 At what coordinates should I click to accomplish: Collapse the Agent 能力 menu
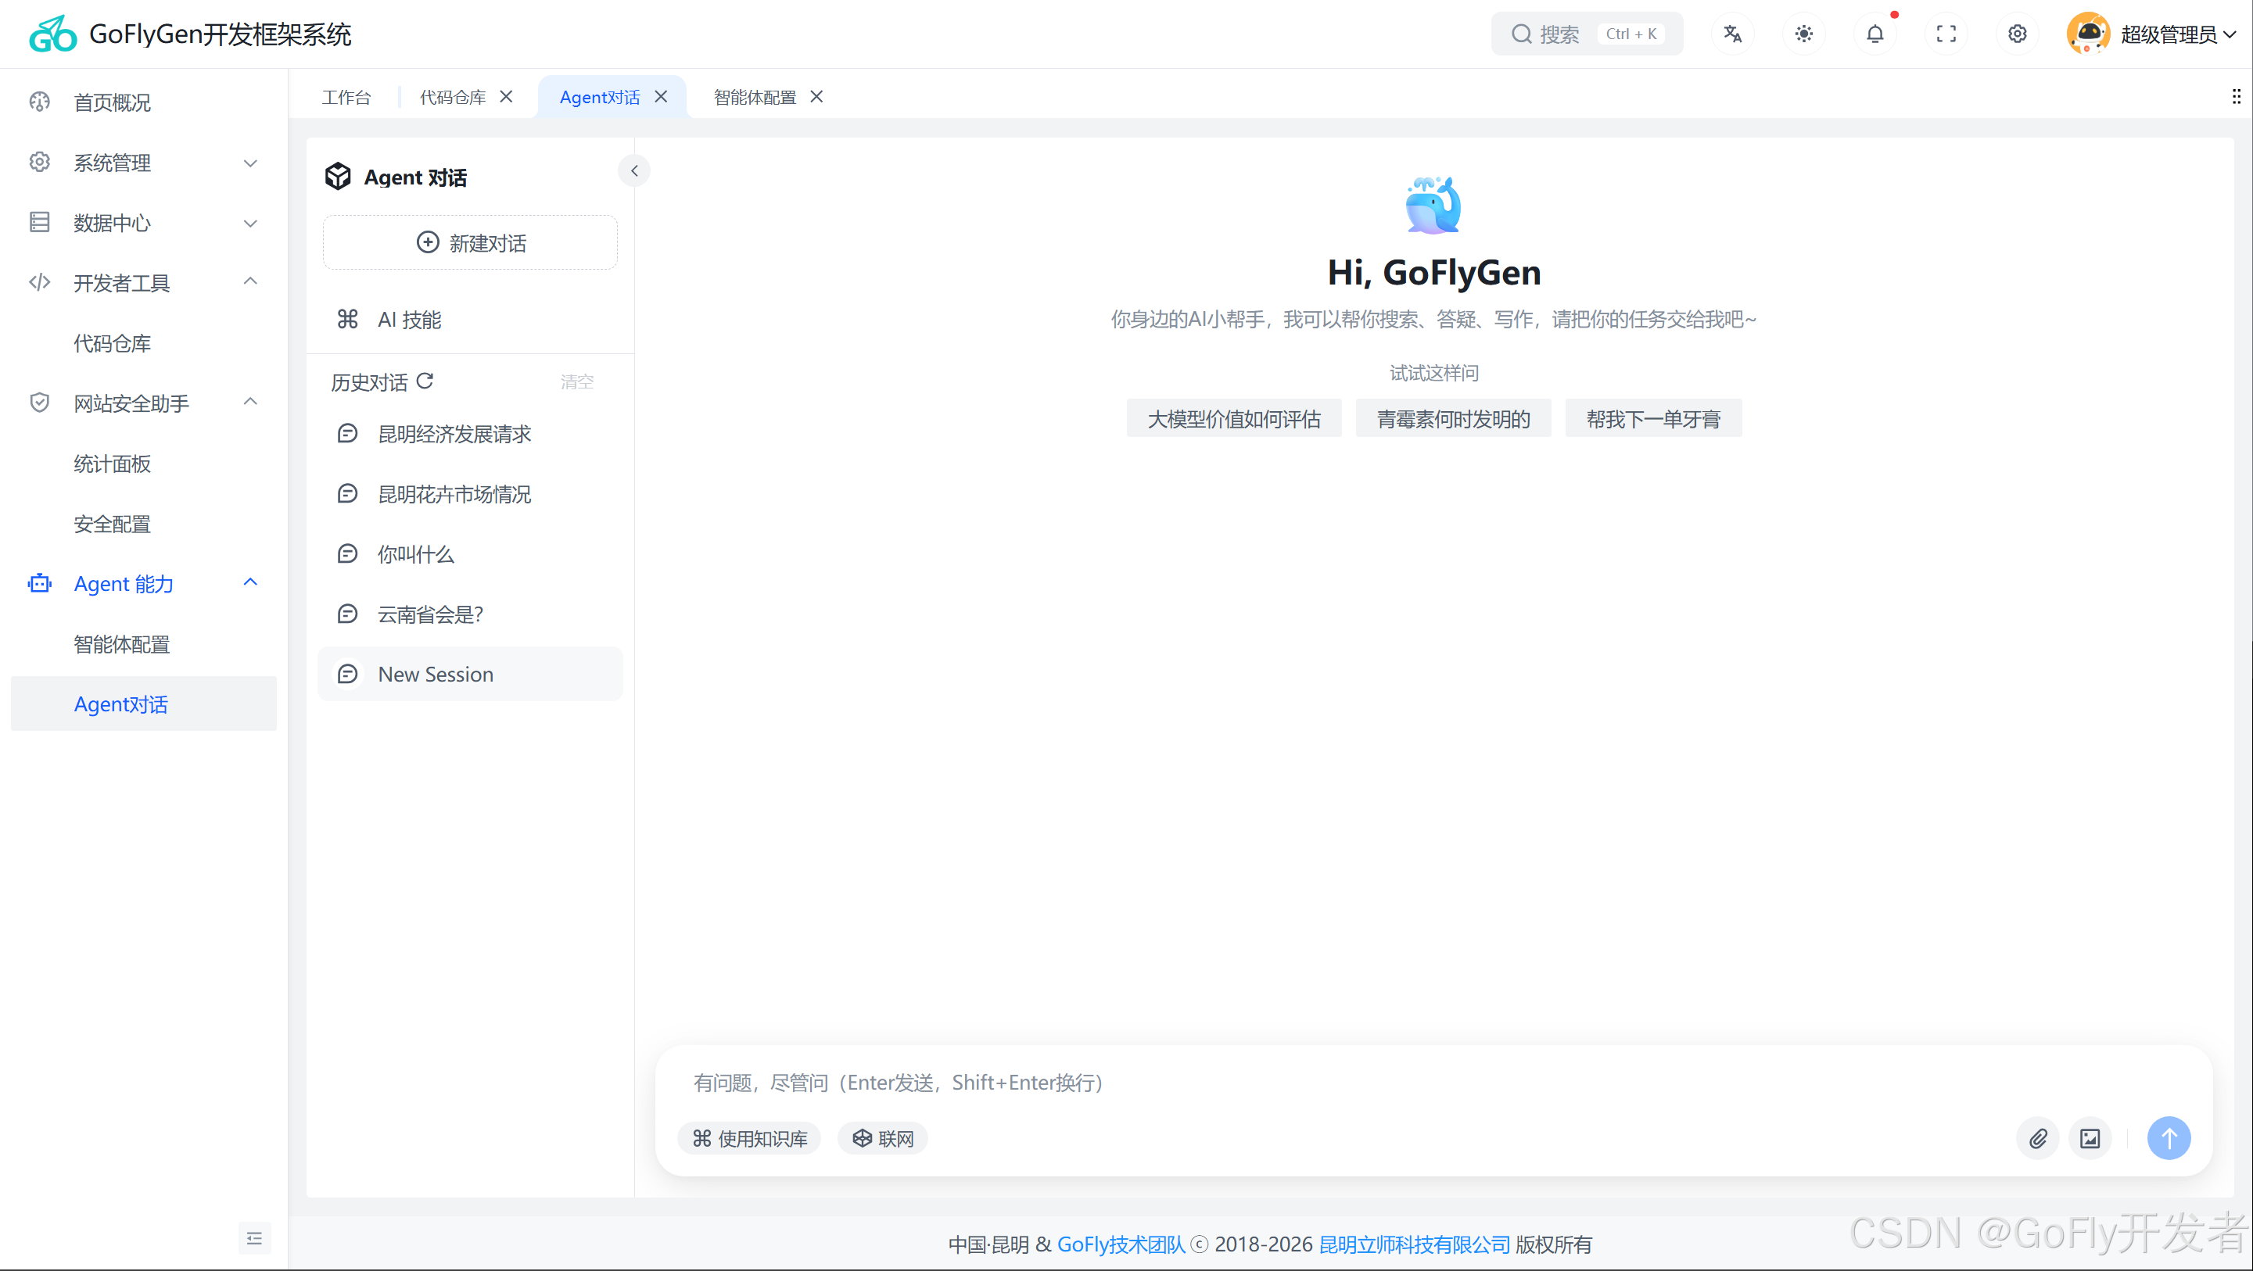tap(143, 583)
